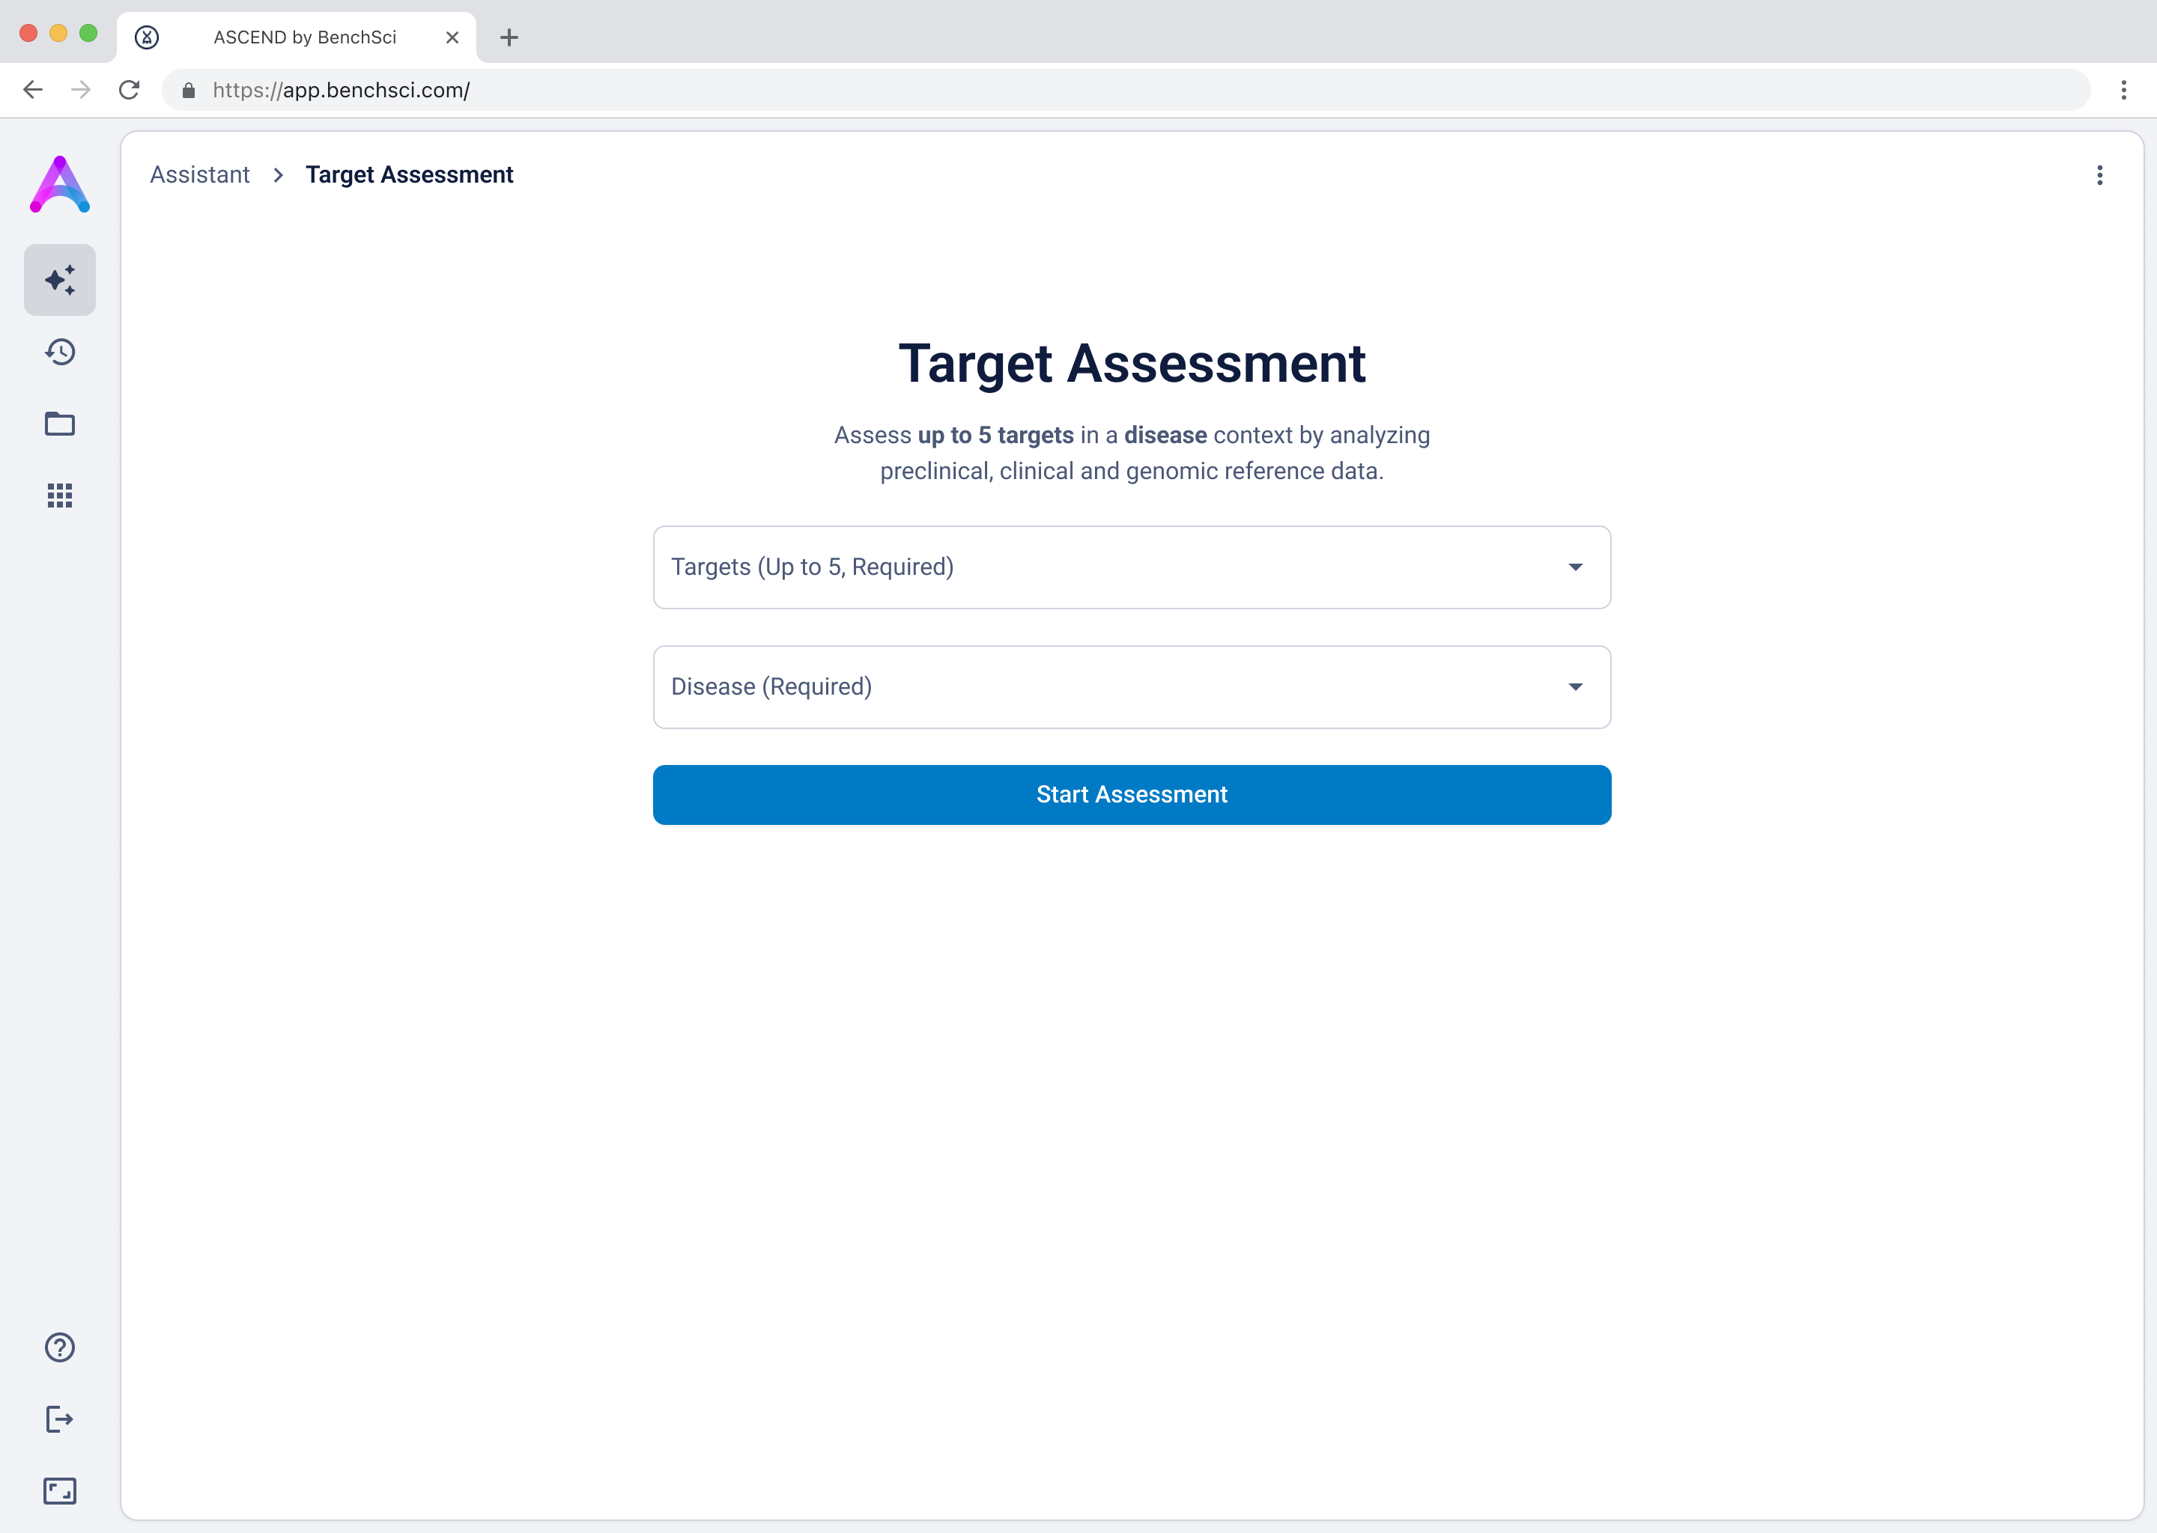
Task: Click the Target Assessment breadcrumb
Action: pyautogui.click(x=409, y=174)
